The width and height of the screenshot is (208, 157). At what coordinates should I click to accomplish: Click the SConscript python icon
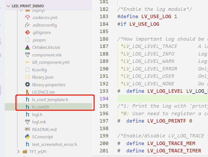point(27,137)
